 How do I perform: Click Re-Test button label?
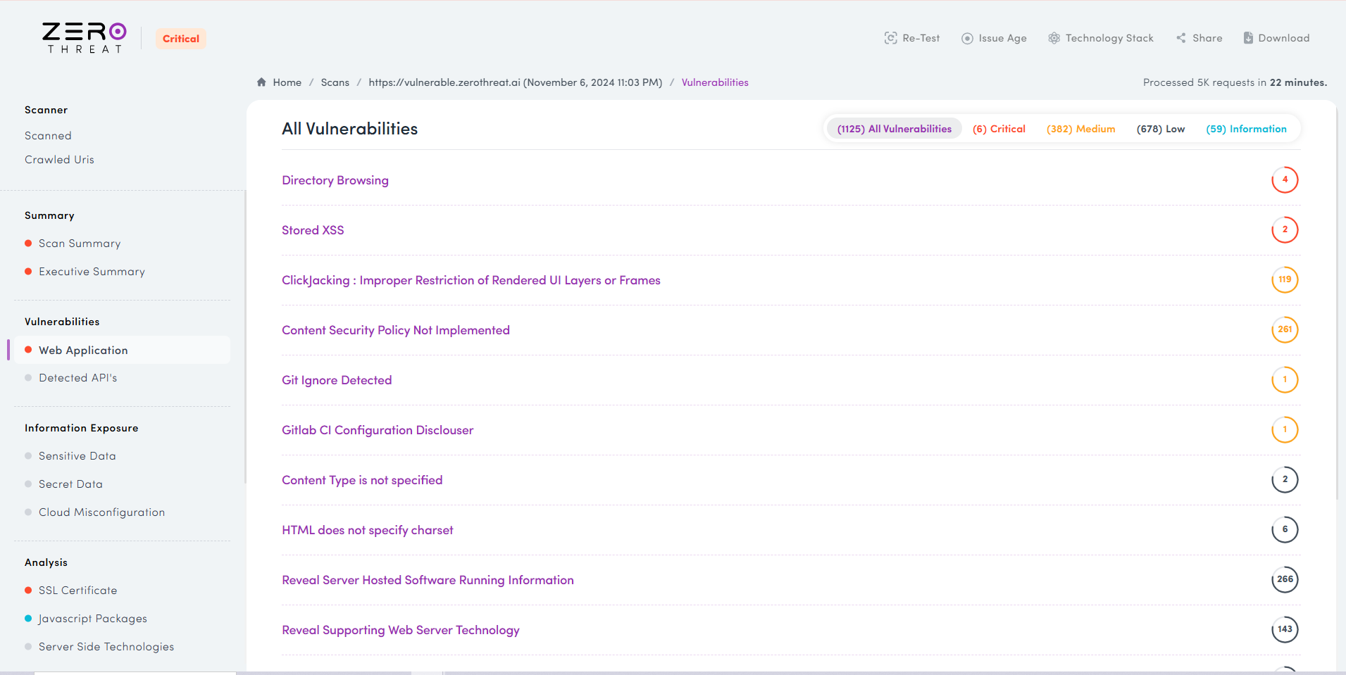[x=921, y=38]
